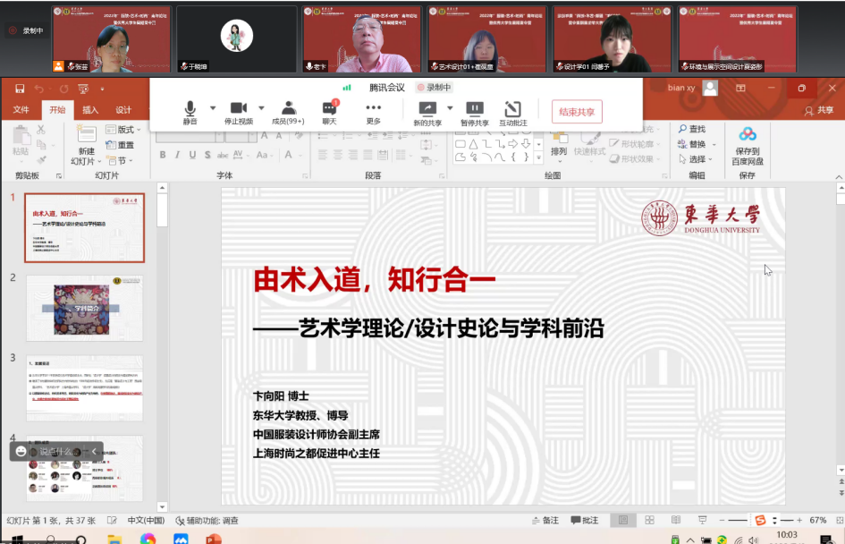
Task: Select slide 2 thumbnail in panel
Action: pos(85,309)
